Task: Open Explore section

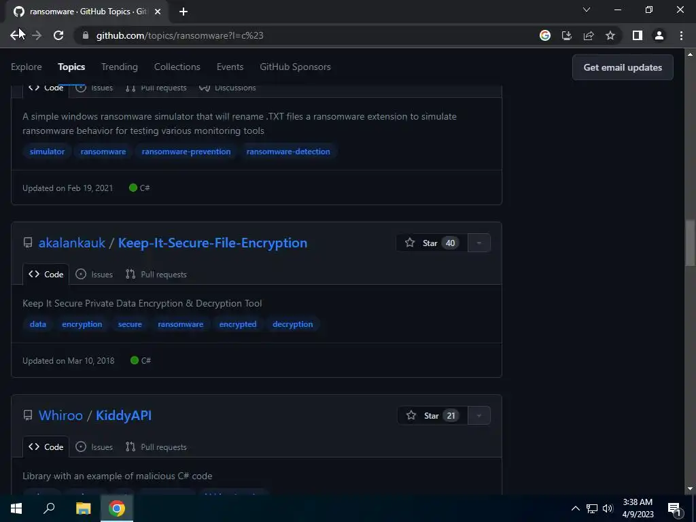Action: pyautogui.click(x=27, y=67)
